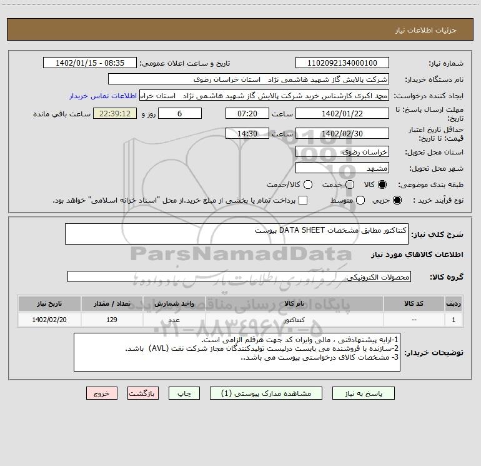Click the کد کالا column header

pos(414,304)
